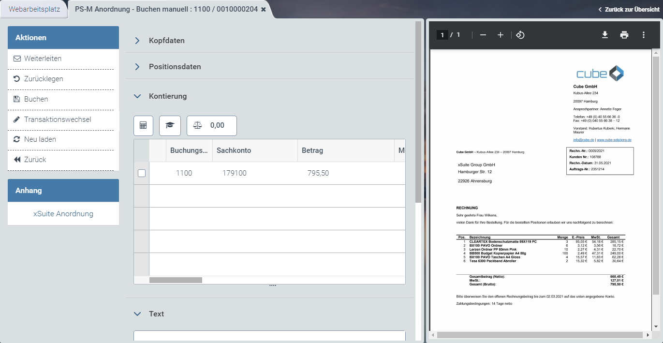This screenshot has width=663, height=343.
Task: Open PDF viewer more options menu
Action: (644, 35)
